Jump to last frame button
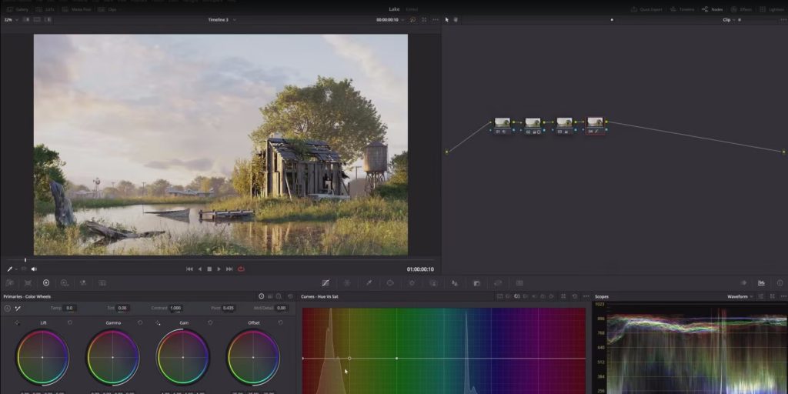 coord(229,269)
